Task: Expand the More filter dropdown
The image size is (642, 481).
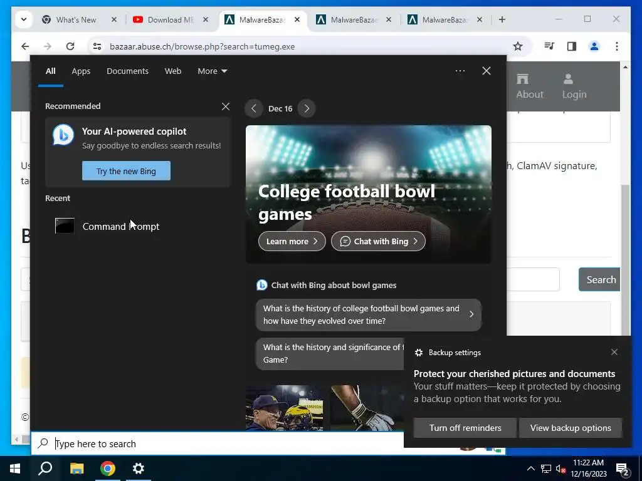Action: click(212, 71)
